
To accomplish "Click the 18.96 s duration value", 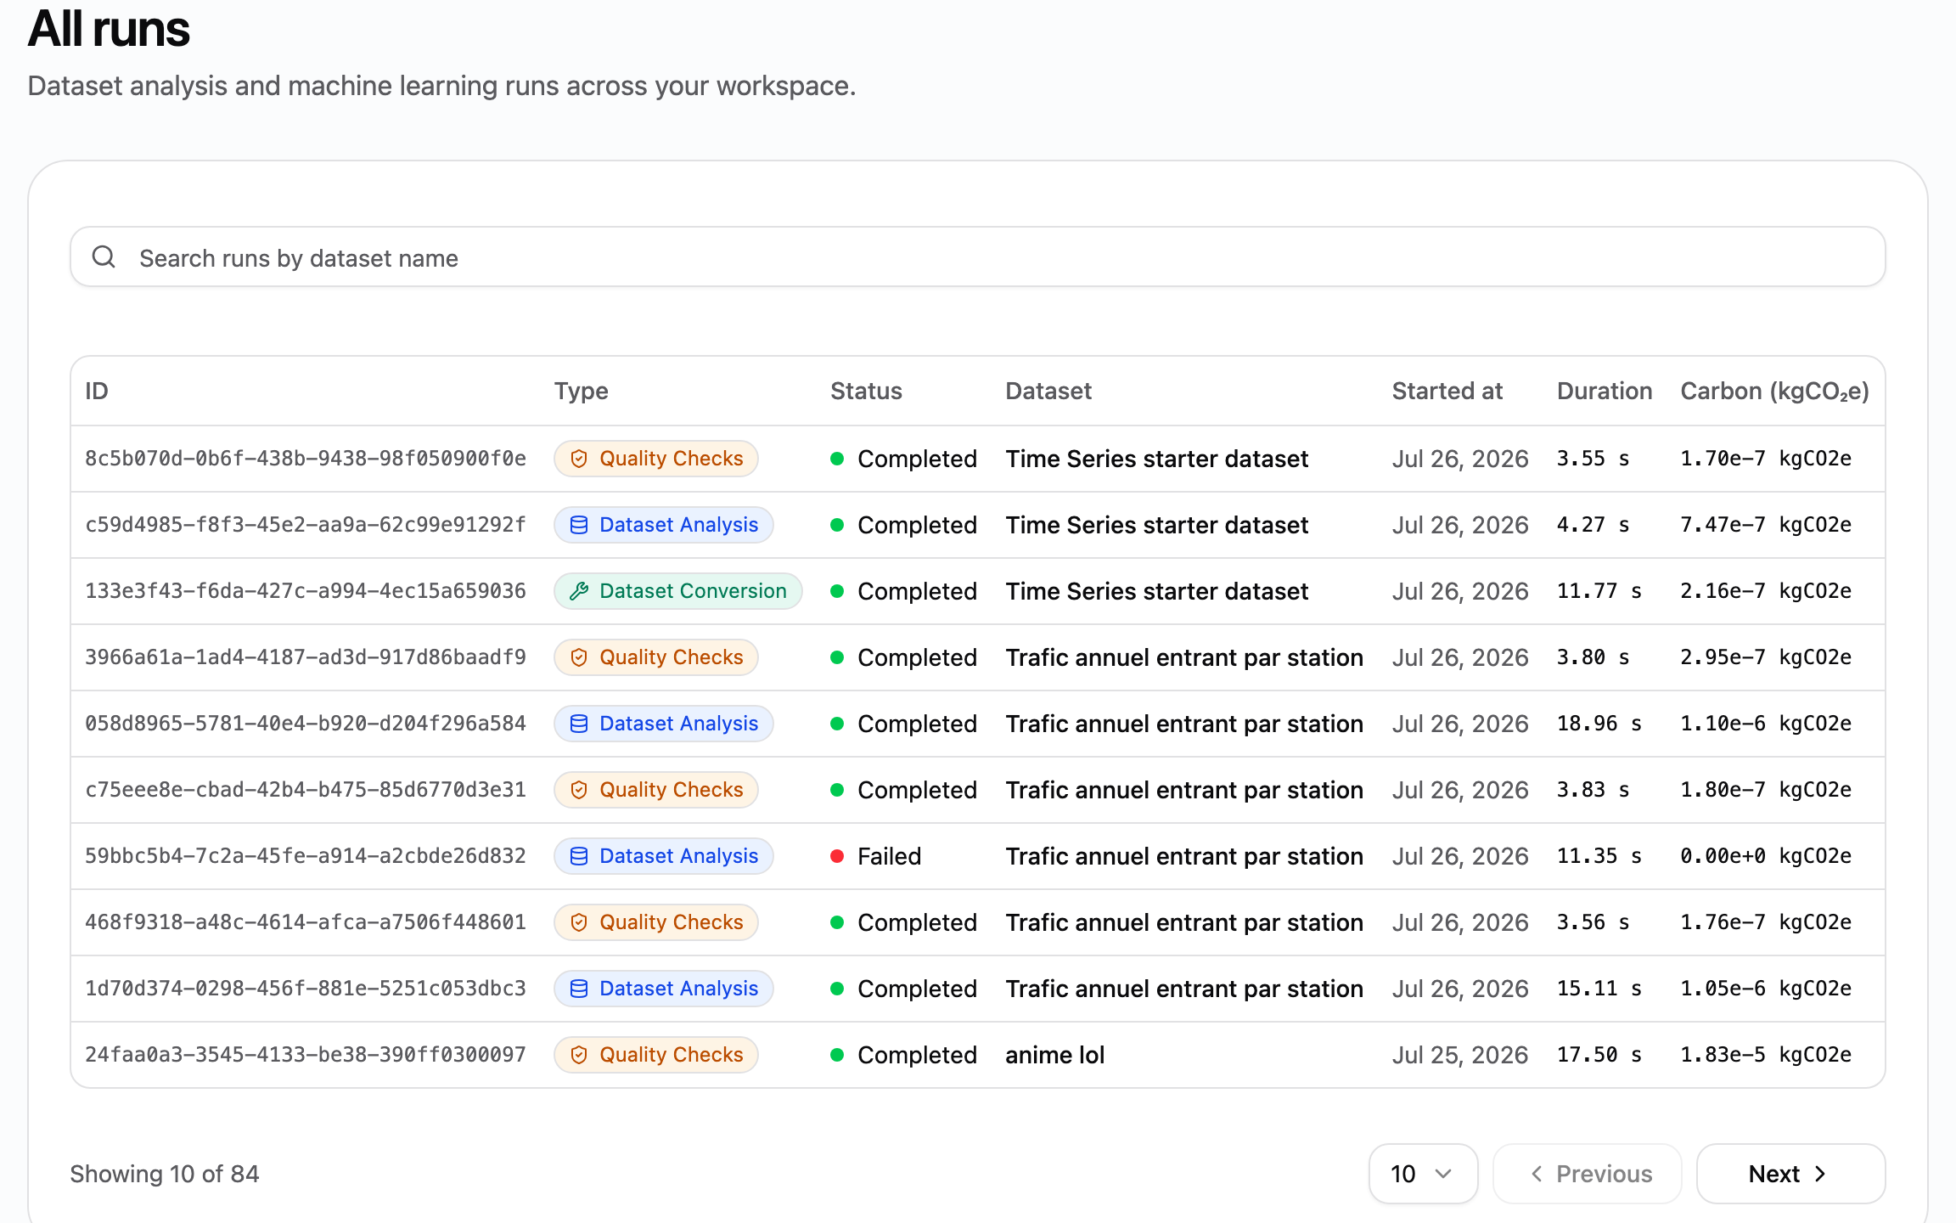I will (1599, 724).
